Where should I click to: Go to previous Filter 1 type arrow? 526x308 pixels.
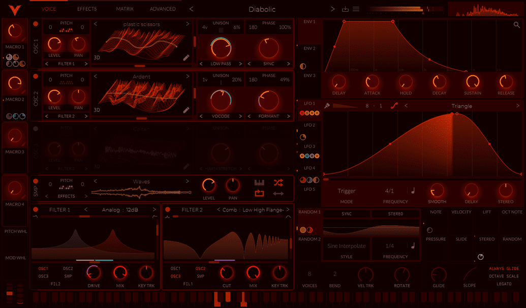click(86, 209)
